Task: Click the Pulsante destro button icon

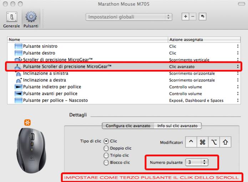Action: [x=18, y=53]
